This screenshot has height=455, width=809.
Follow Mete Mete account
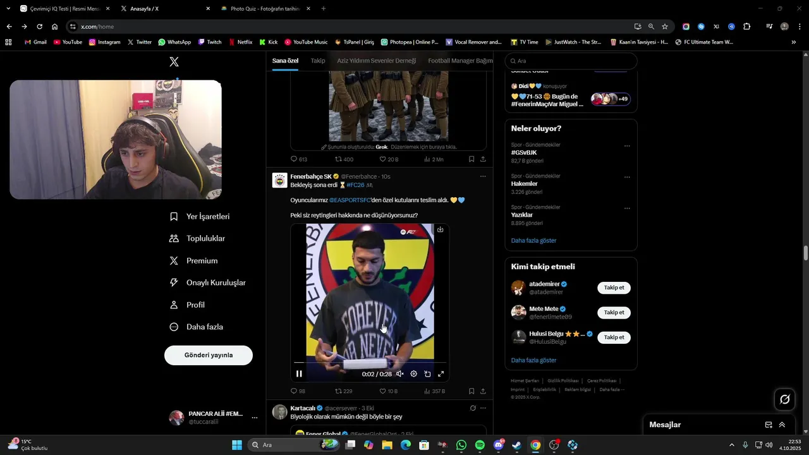(x=614, y=312)
